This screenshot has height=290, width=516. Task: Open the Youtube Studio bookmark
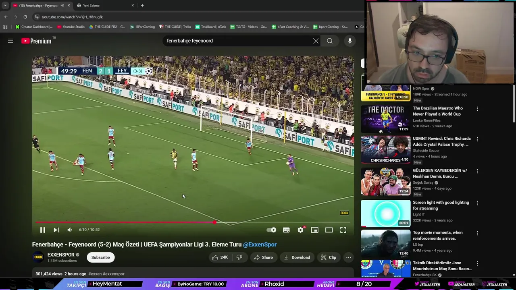click(x=71, y=27)
